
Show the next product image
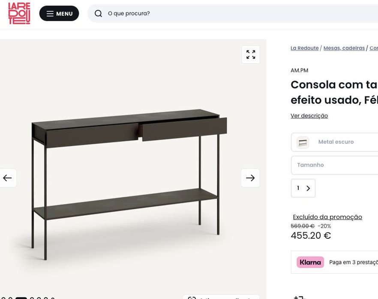click(x=250, y=178)
